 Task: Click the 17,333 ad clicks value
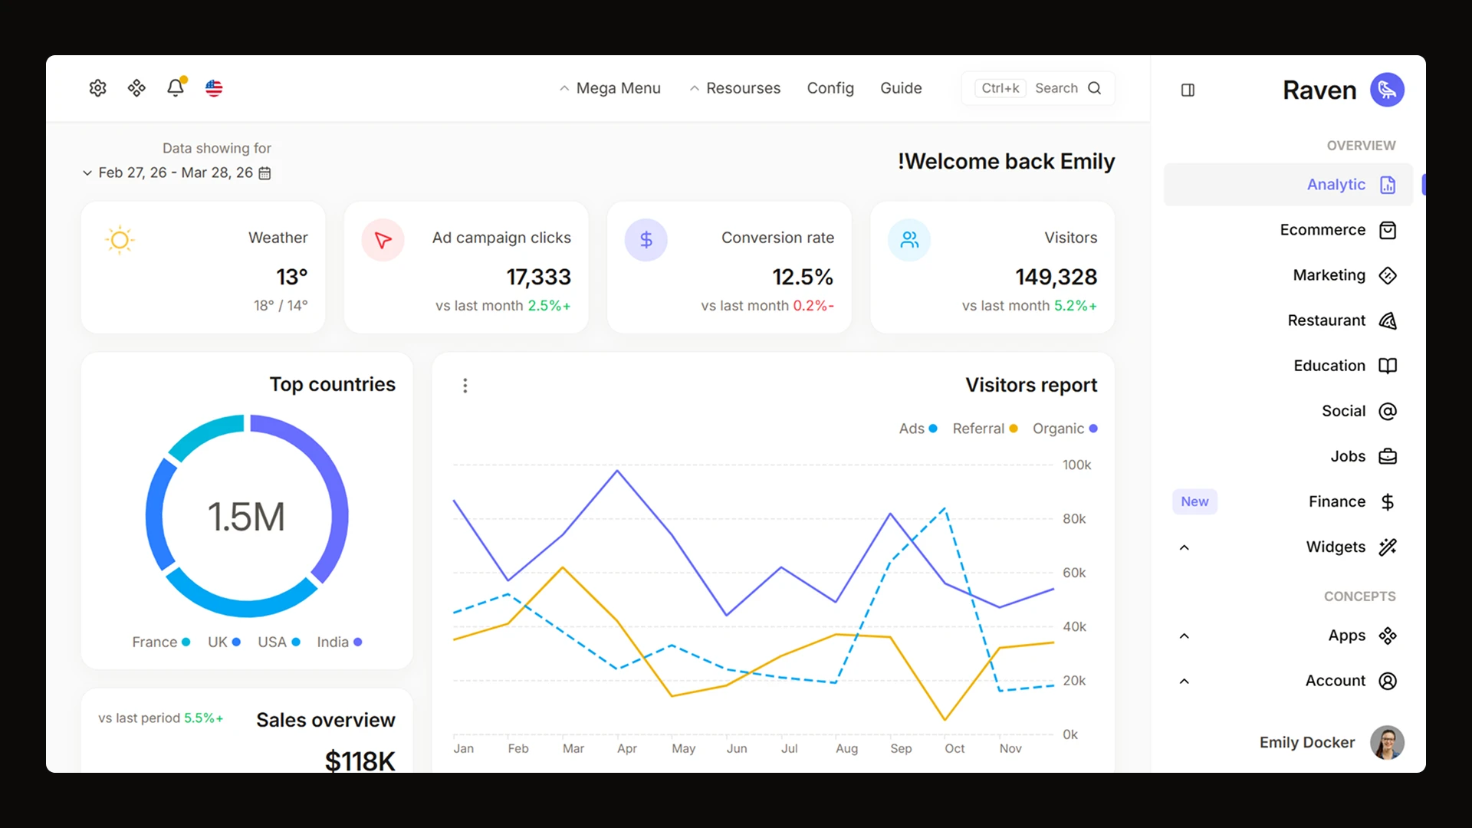(538, 277)
